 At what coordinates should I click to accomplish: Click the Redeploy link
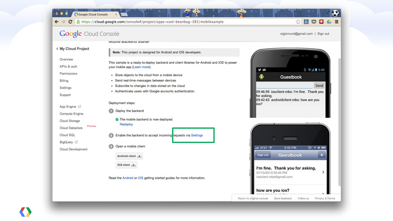pos(126,124)
